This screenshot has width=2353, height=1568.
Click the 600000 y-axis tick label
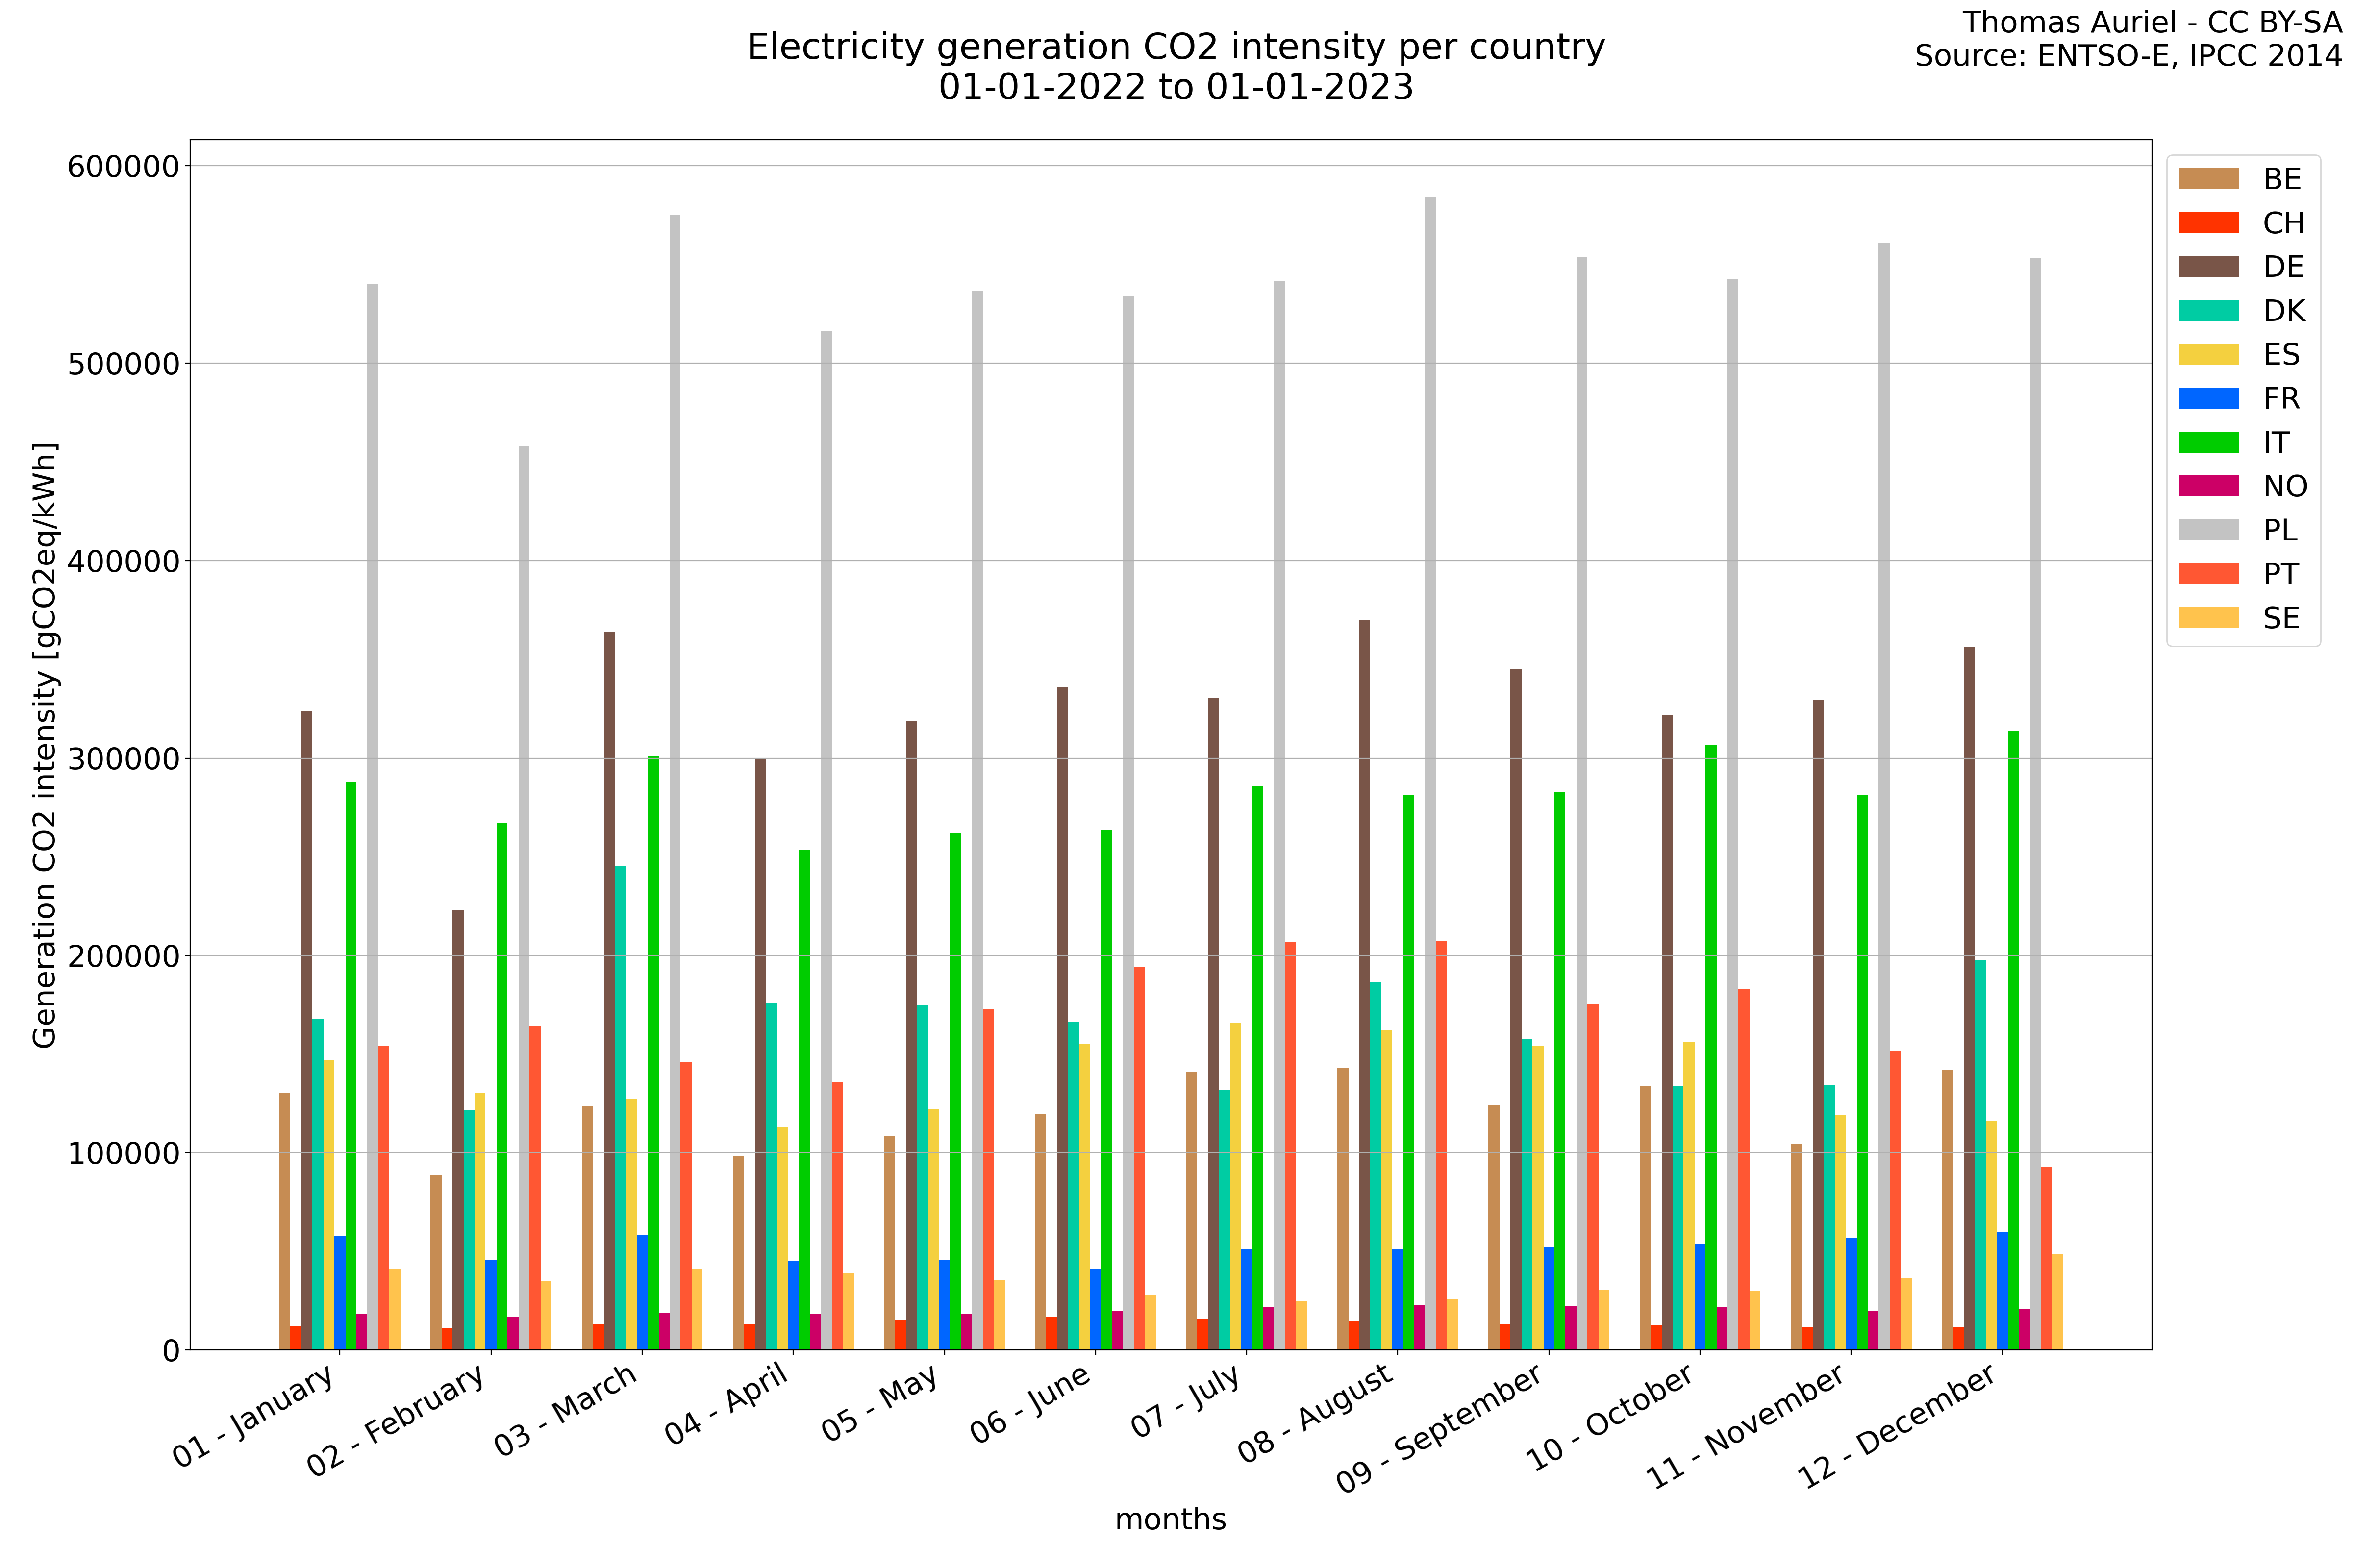122,167
